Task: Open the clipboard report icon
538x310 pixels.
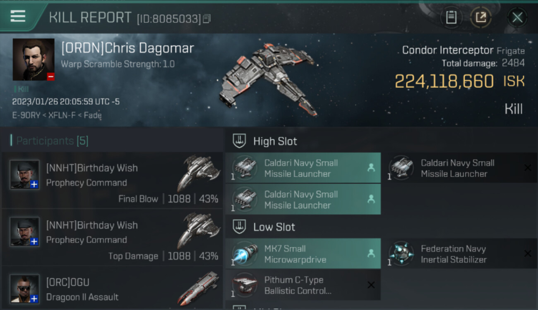Action: tap(451, 17)
